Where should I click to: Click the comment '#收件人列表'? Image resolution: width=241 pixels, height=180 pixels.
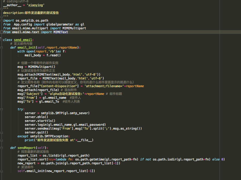[x=71, y=102]
